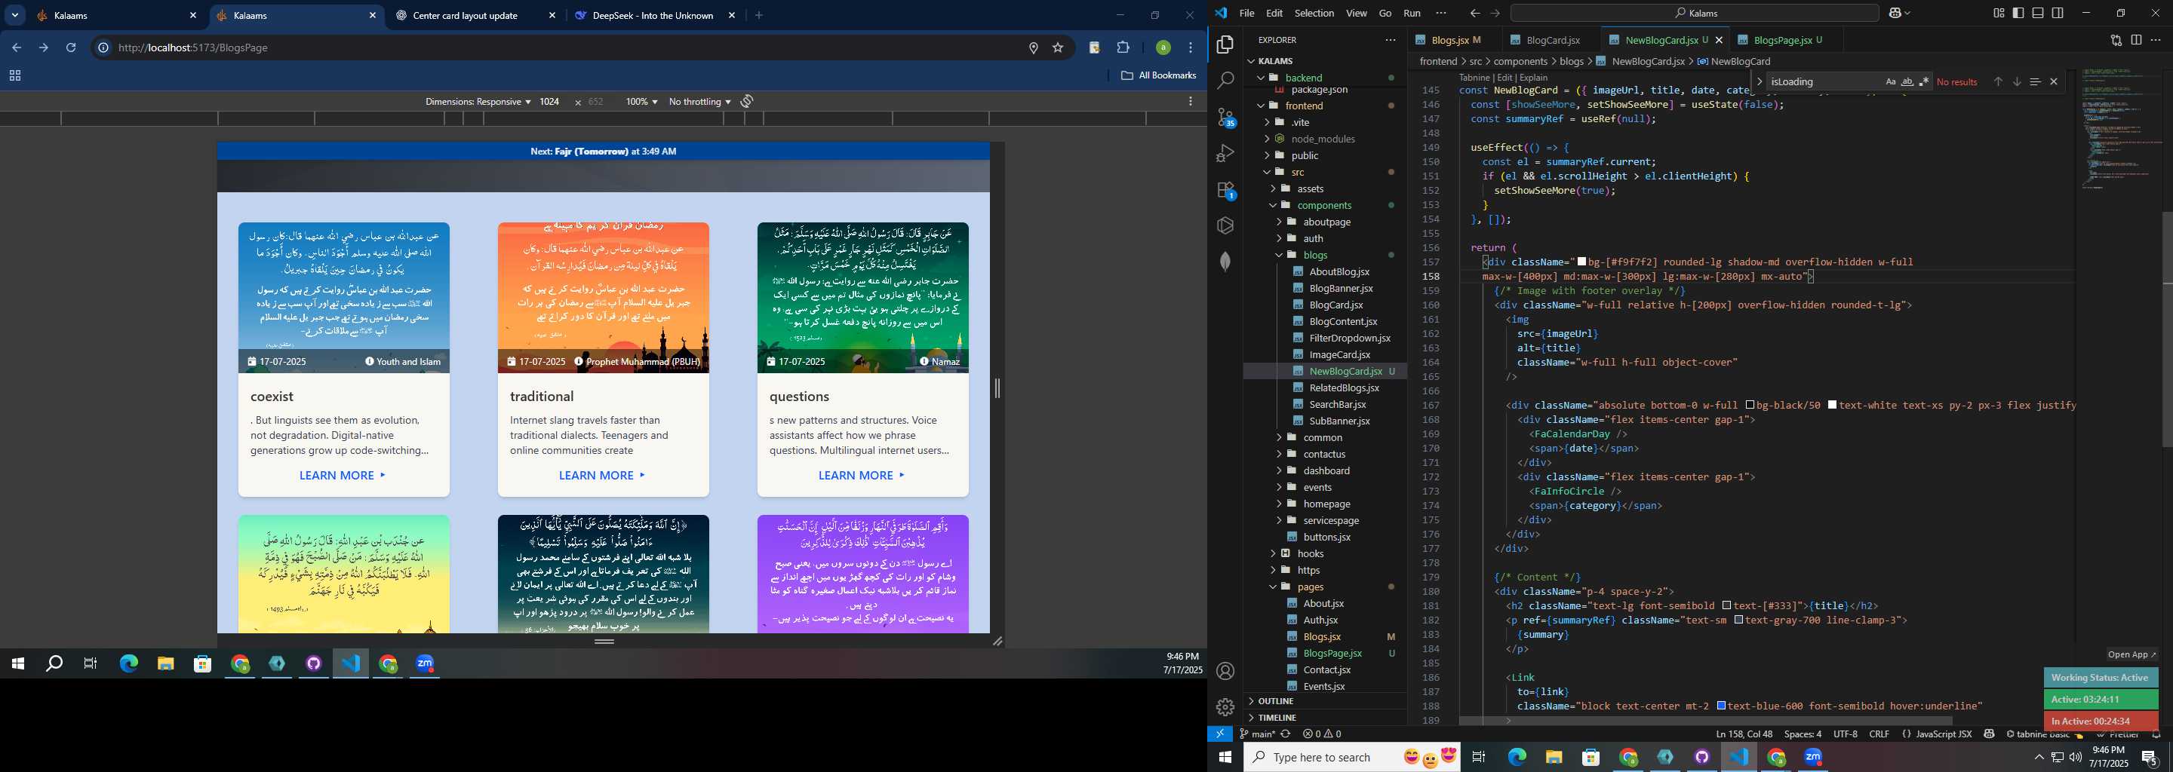2173x772 pixels.
Task: Click LEARN MORE on questions card
Action: coord(862,475)
